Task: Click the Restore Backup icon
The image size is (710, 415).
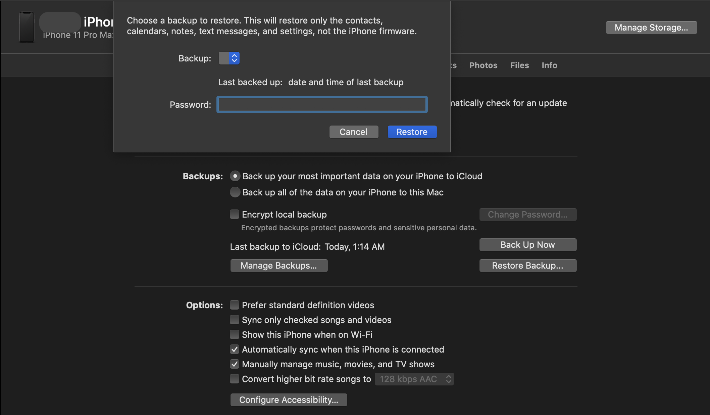Action: click(x=527, y=265)
